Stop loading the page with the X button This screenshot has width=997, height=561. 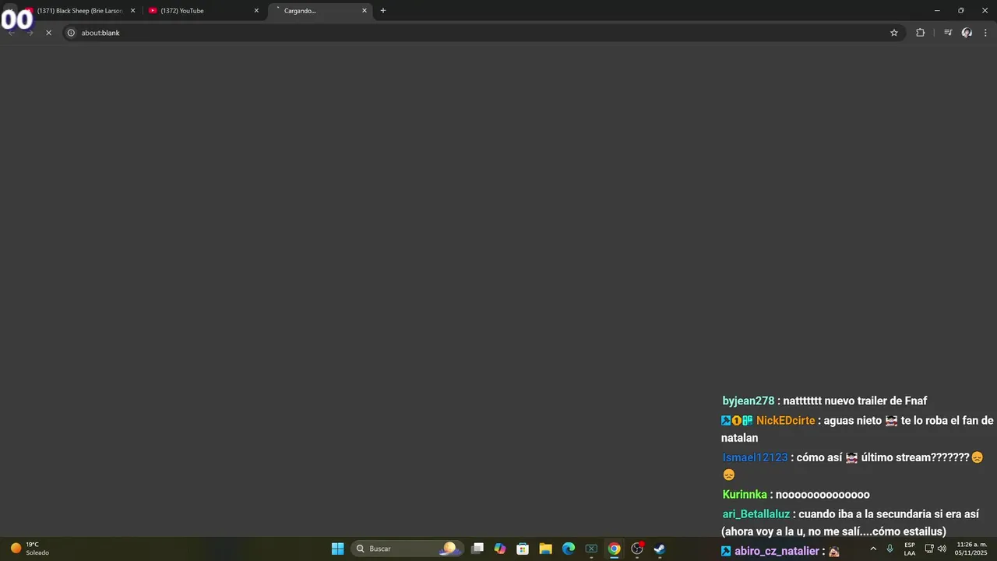pos(48,33)
